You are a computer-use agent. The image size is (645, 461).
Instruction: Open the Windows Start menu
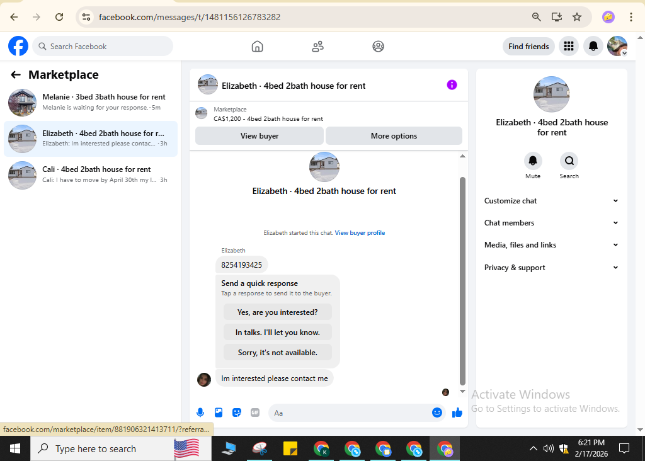[x=15, y=448]
